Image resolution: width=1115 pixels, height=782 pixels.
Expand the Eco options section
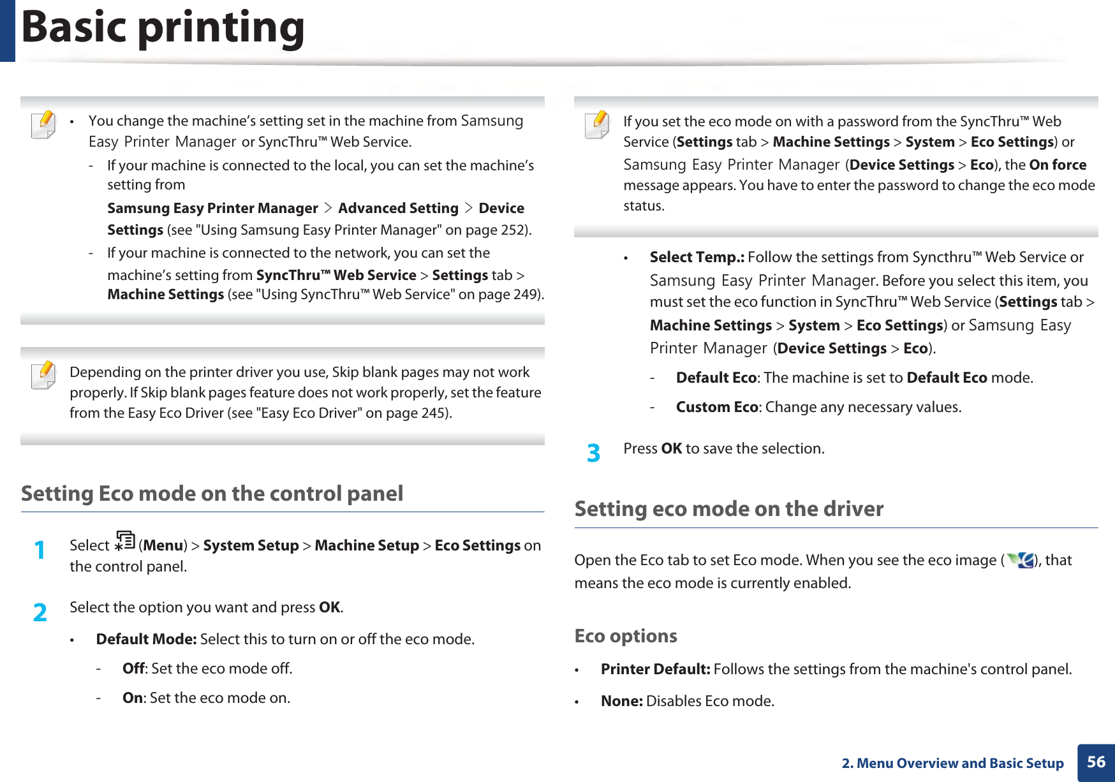pos(626,635)
